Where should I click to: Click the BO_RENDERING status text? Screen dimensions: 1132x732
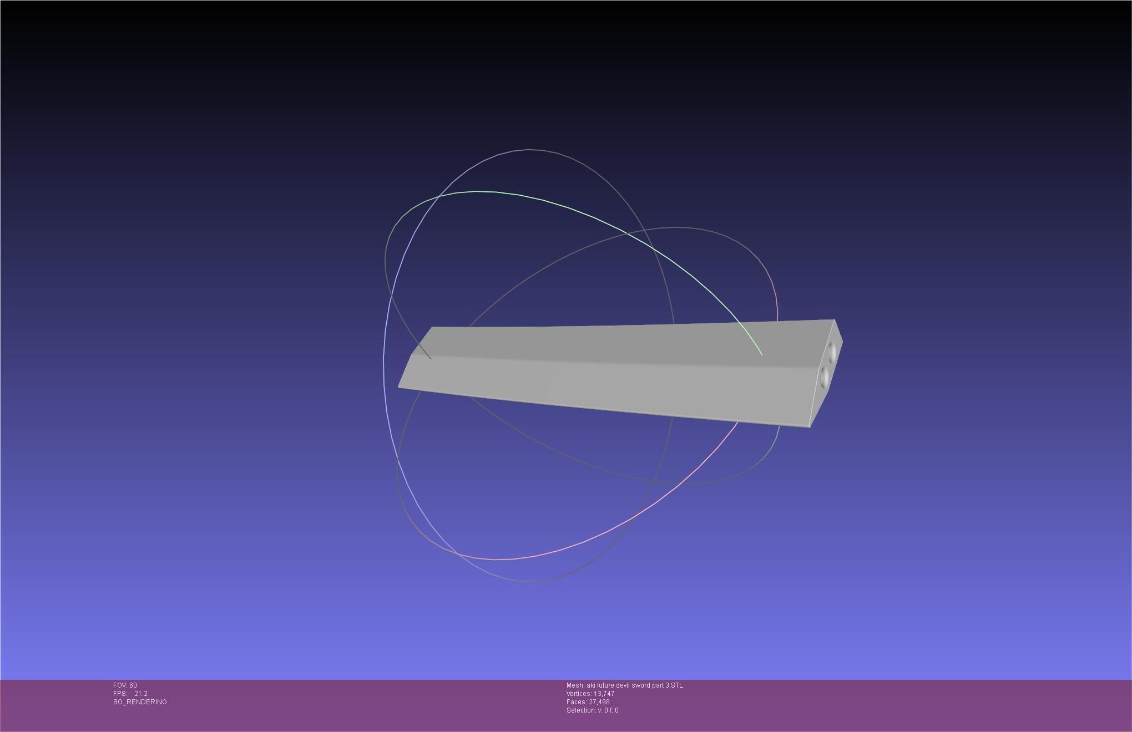pos(140,702)
